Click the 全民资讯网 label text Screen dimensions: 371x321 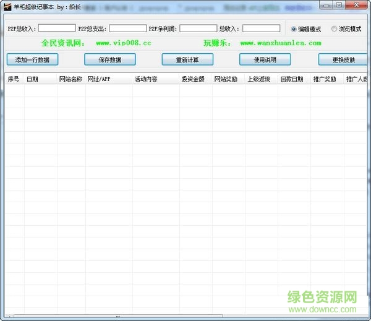click(x=63, y=43)
